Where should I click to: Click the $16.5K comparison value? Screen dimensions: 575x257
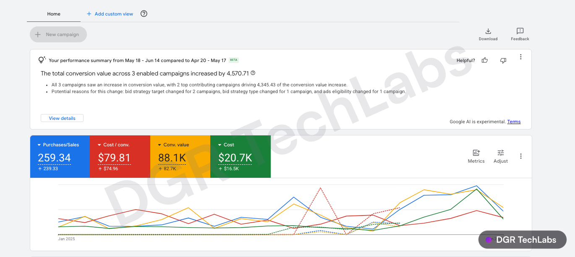click(231, 169)
